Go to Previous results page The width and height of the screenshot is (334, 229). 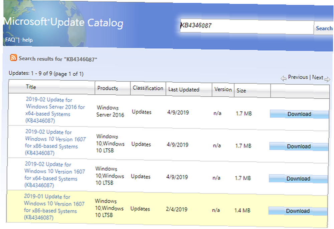click(298, 77)
